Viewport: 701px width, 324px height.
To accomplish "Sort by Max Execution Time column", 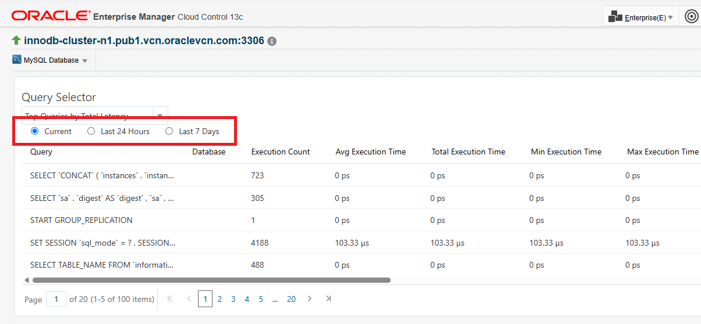I will coord(663,152).
